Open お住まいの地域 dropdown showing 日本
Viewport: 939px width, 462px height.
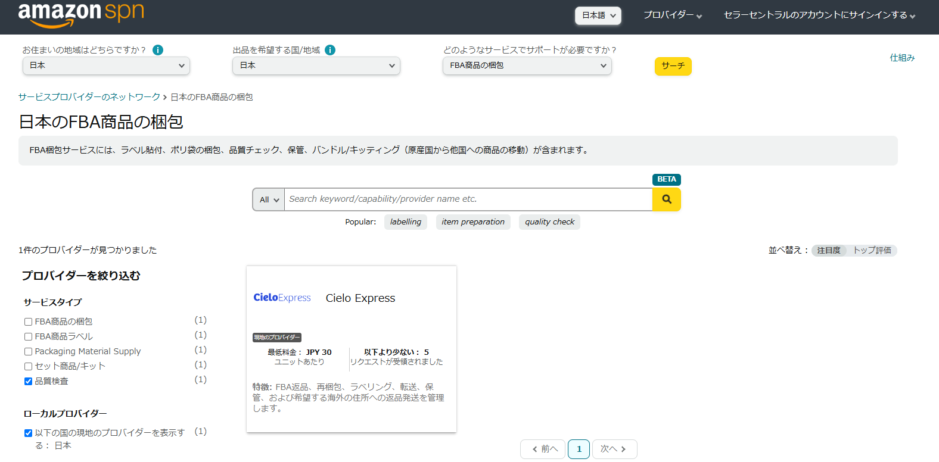point(106,65)
